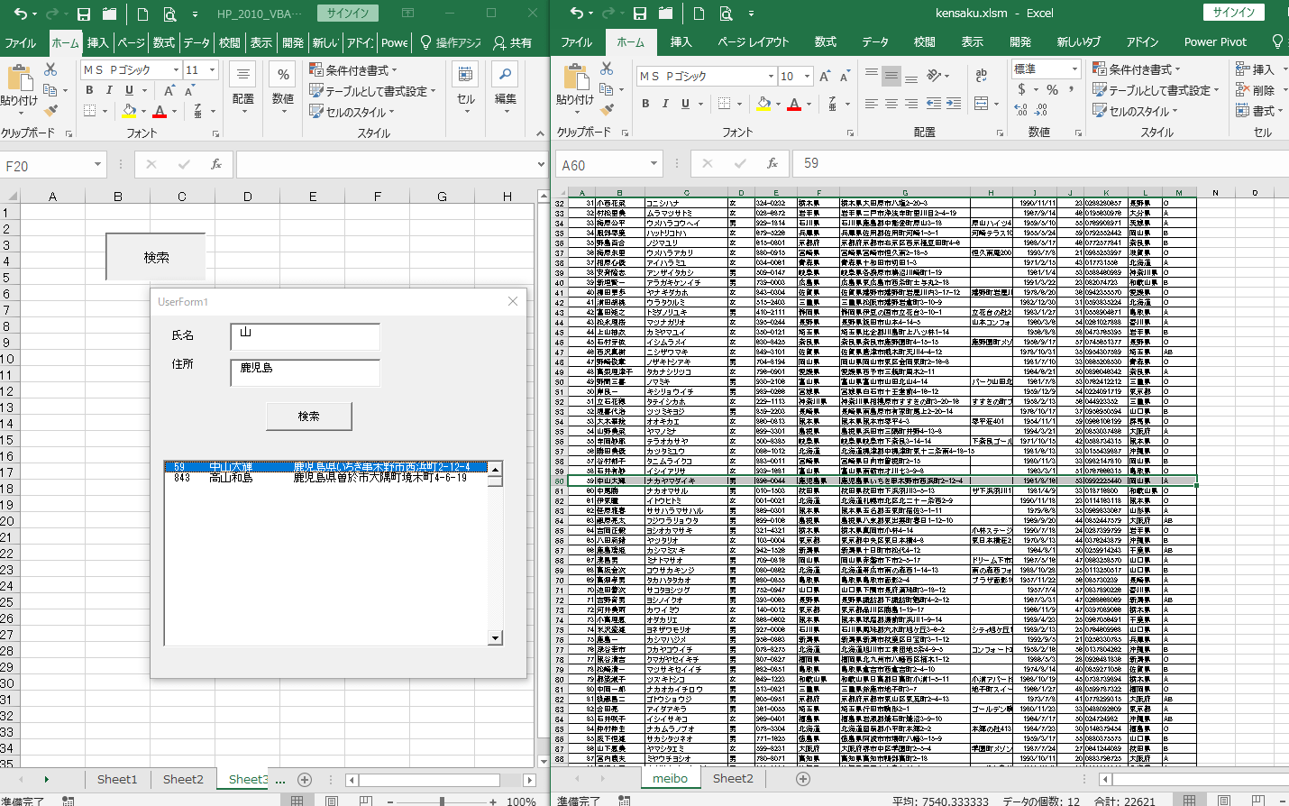The height and width of the screenshot is (806, 1289).
Task: Click Cut scissors in kensaku.xlsm ribbon
Action: click(607, 69)
